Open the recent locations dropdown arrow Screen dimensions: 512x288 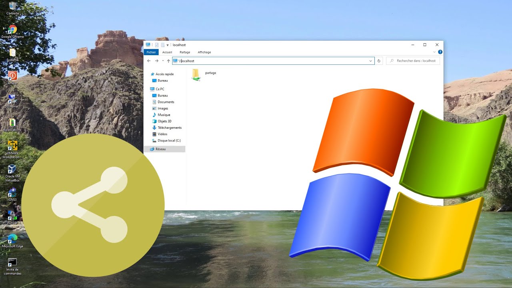pyautogui.click(x=163, y=61)
